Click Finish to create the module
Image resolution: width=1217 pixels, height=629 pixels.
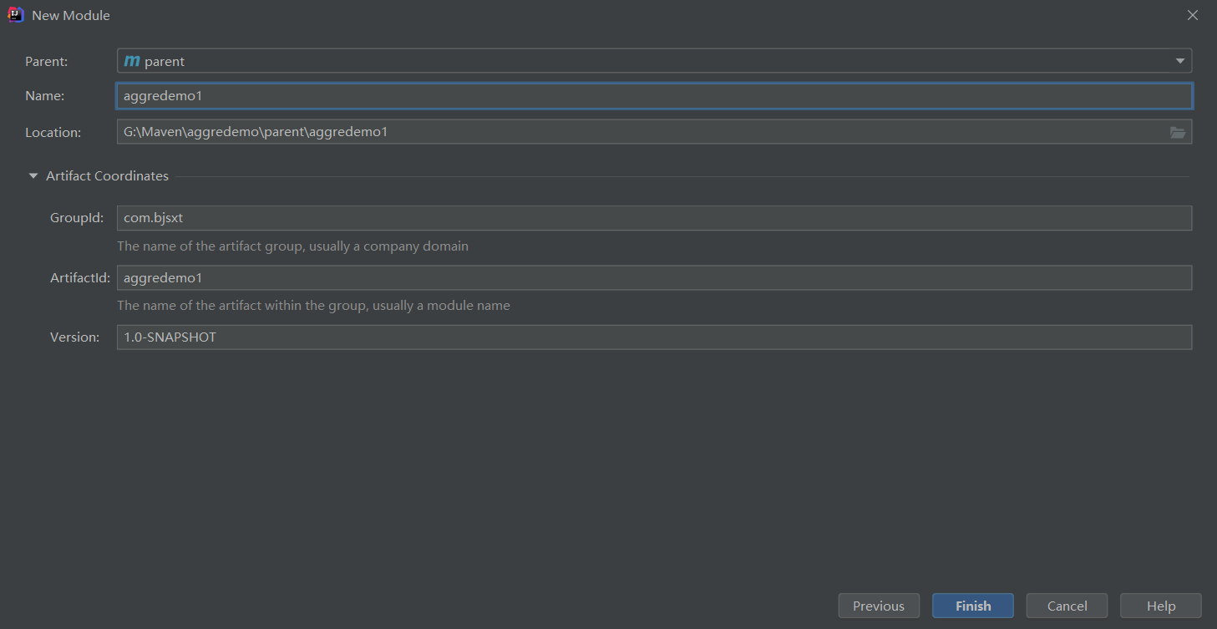(973, 606)
